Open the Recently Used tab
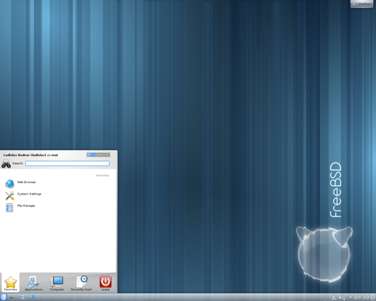 81,283
